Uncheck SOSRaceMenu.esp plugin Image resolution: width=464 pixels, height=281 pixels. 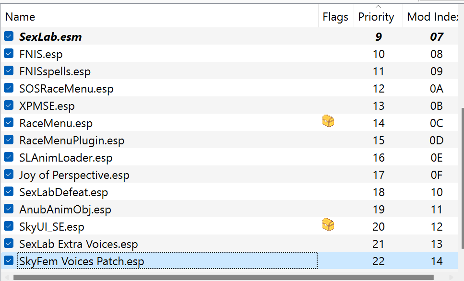coord(9,88)
